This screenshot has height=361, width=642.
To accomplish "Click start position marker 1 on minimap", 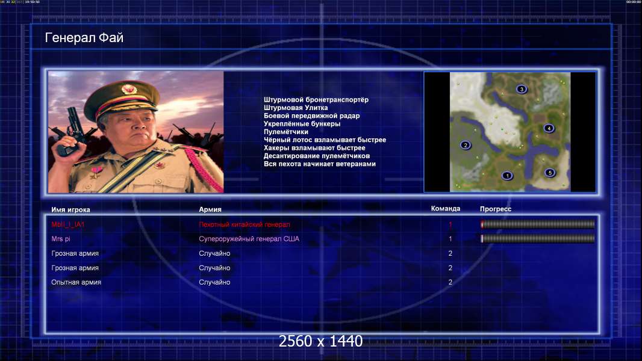I will coord(507,176).
